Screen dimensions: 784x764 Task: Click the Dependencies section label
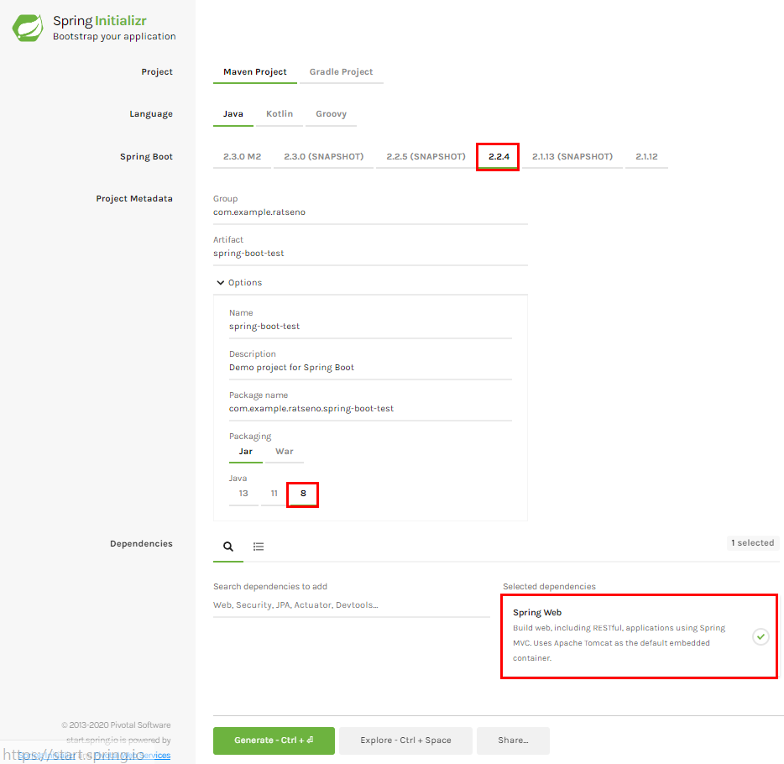pos(141,543)
